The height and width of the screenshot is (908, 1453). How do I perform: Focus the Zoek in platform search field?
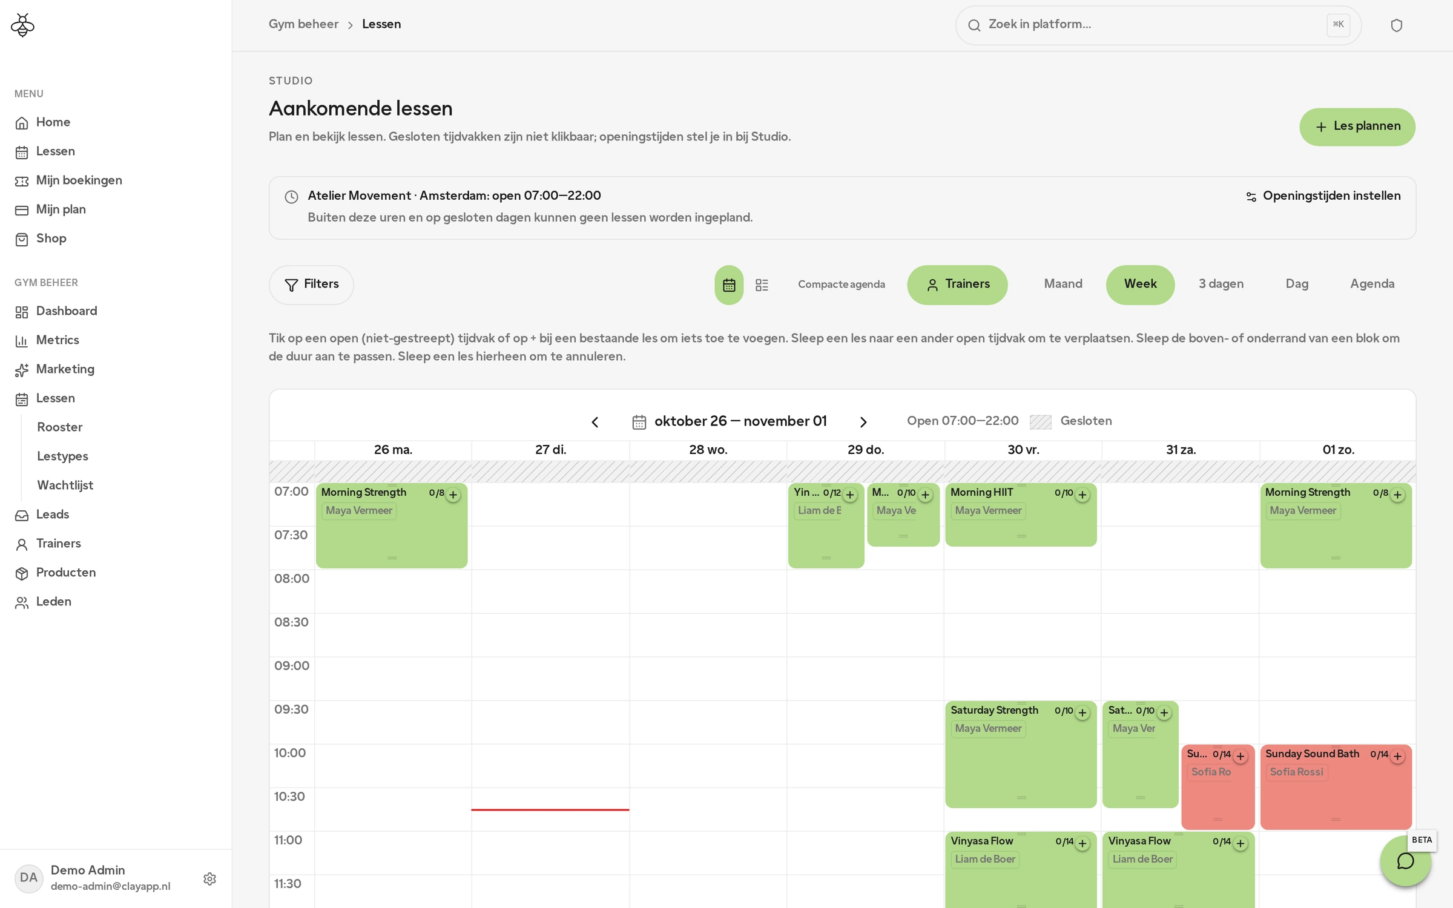coord(1158,25)
